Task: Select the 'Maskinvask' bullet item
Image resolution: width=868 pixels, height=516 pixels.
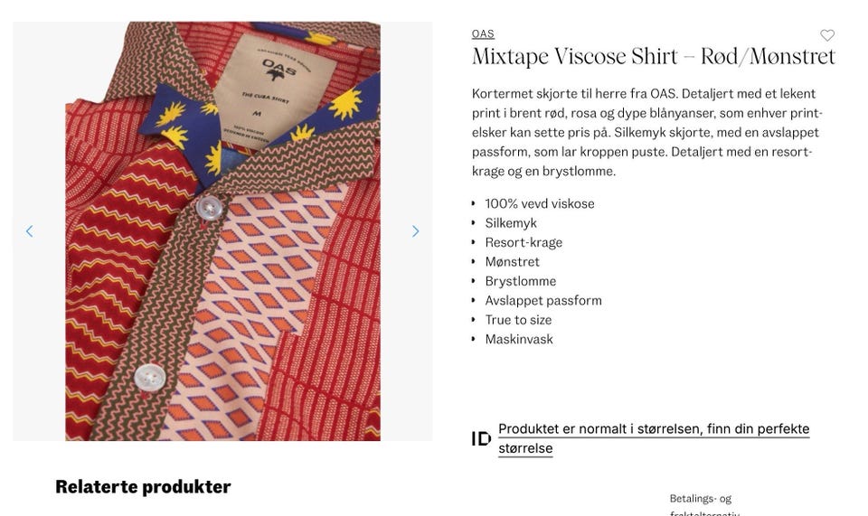Action: (x=519, y=339)
